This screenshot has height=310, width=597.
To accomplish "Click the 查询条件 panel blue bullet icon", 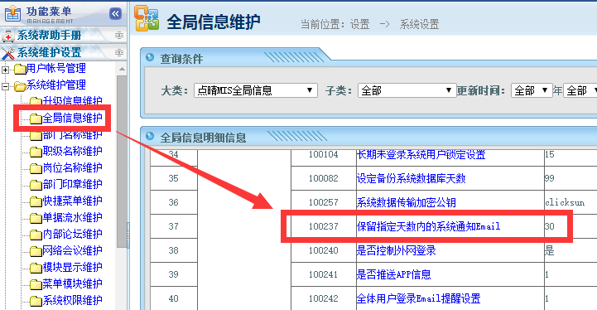I will click(x=150, y=57).
